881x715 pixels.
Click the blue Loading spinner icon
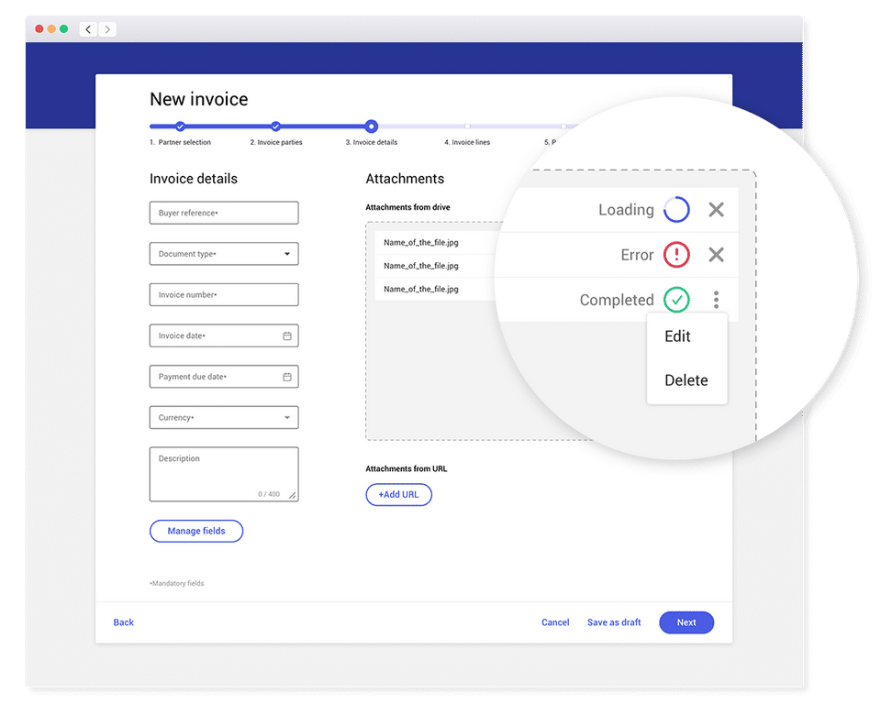click(x=676, y=209)
